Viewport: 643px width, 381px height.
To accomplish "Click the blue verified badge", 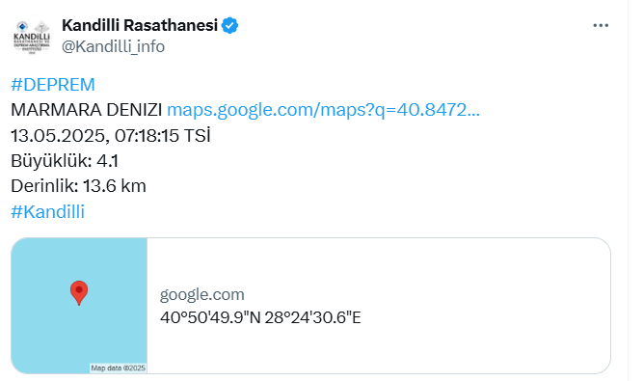I will click(x=229, y=25).
